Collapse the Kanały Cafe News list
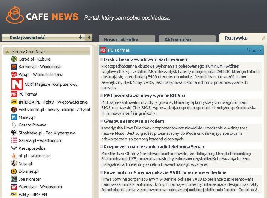 click(x=7, y=51)
